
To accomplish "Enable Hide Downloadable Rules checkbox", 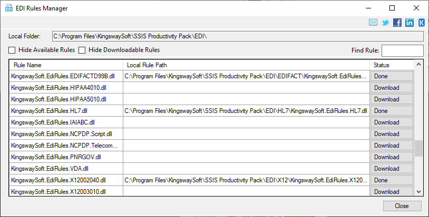I will pyautogui.click(x=82, y=50).
